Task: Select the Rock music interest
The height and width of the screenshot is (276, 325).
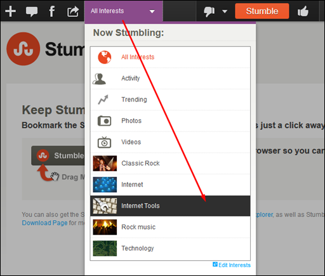Action: click(x=170, y=227)
